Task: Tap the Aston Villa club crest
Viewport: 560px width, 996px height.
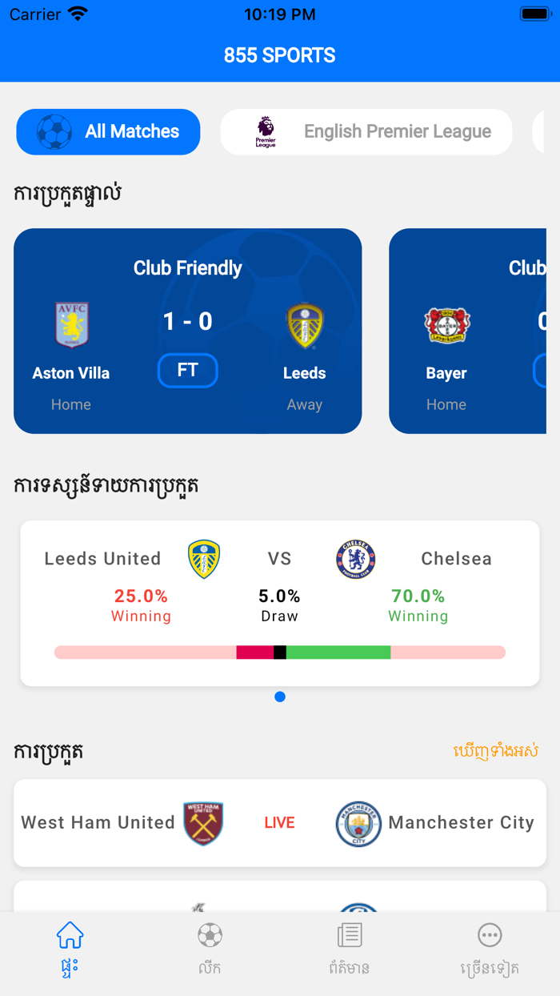Action: pos(71,324)
